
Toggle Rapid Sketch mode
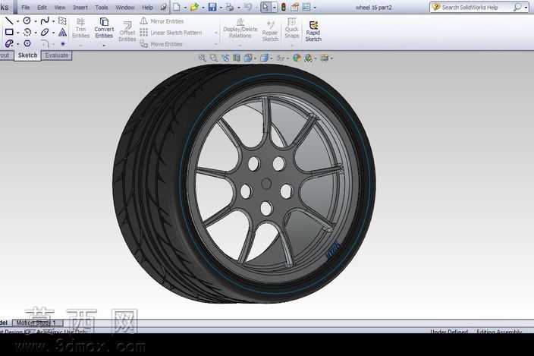click(x=313, y=31)
